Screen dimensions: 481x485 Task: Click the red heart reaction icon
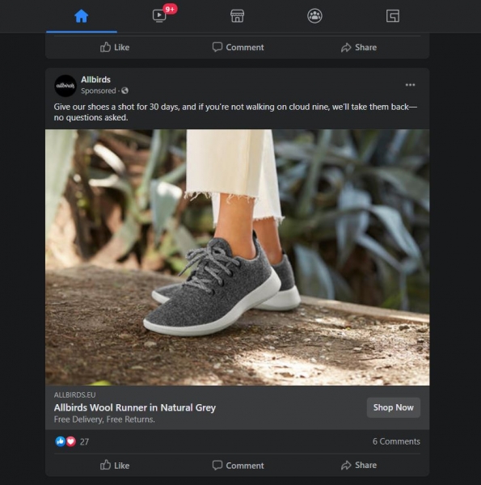[71, 441]
